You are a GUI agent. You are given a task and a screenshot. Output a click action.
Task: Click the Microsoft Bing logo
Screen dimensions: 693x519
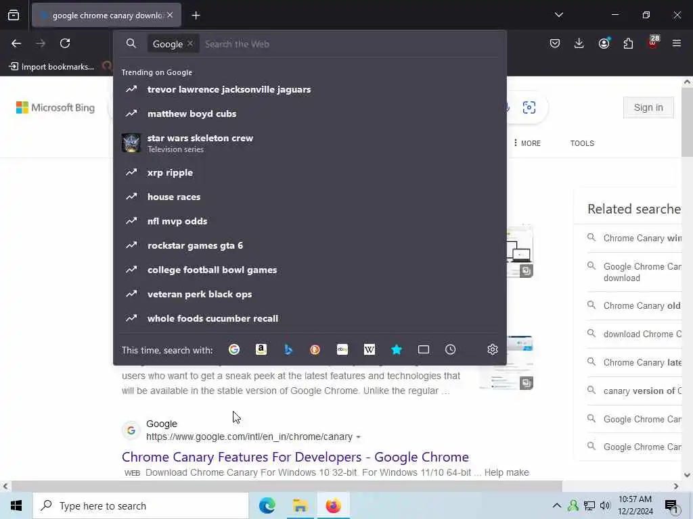(55, 107)
